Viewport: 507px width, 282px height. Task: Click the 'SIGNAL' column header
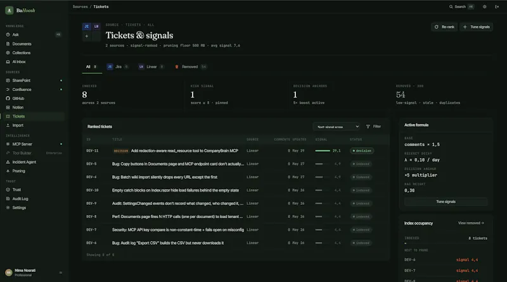321,139
